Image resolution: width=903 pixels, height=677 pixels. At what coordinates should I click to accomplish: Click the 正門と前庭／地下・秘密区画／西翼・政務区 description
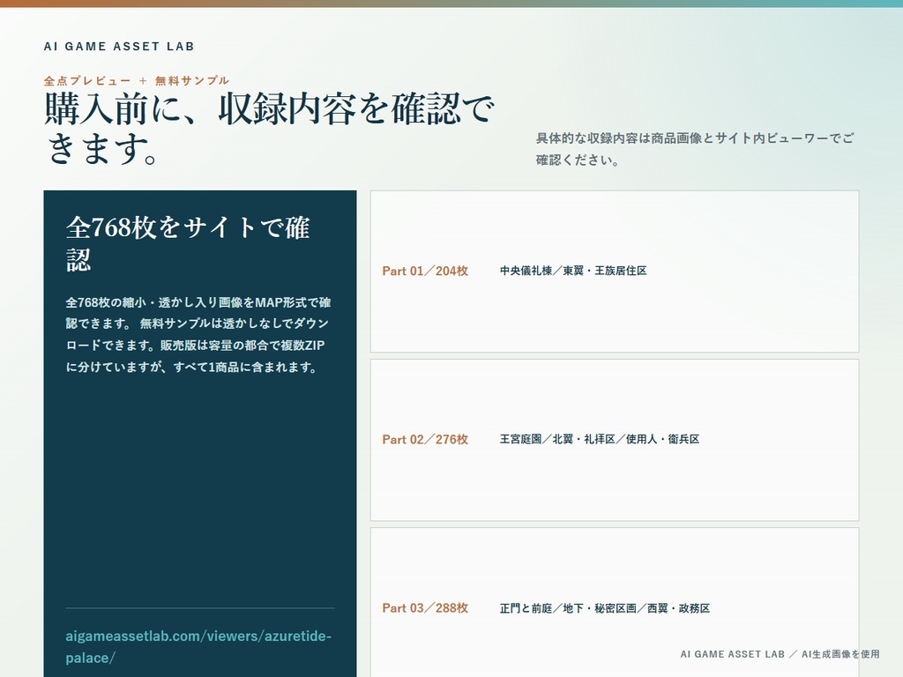pyautogui.click(x=605, y=608)
